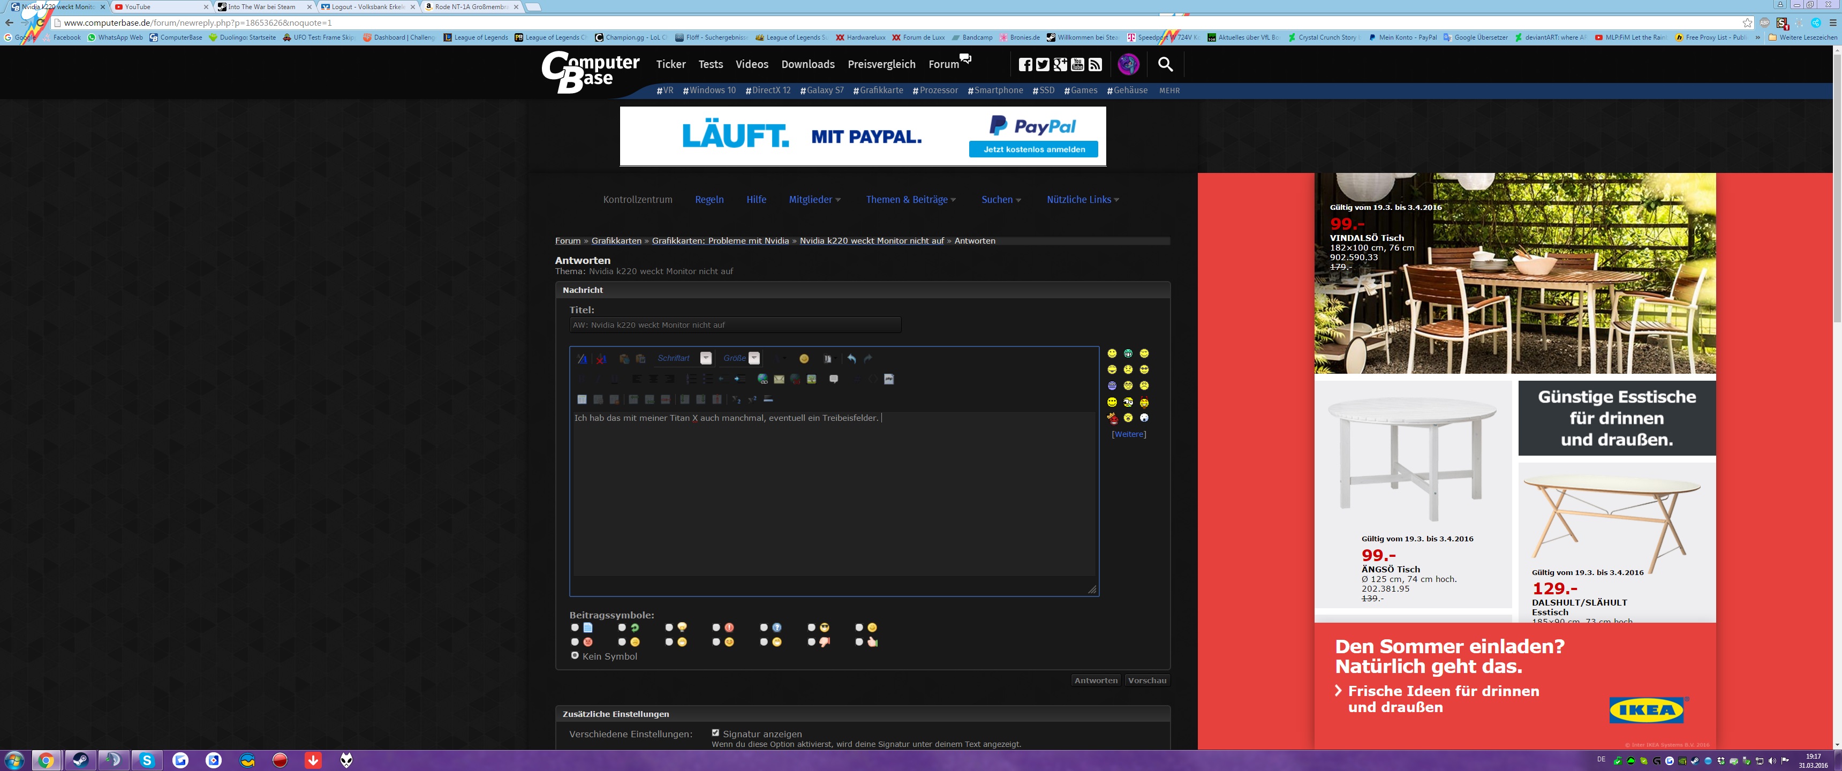Wrap selection in PHP tags icon
The height and width of the screenshot is (771, 1842).
click(889, 379)
